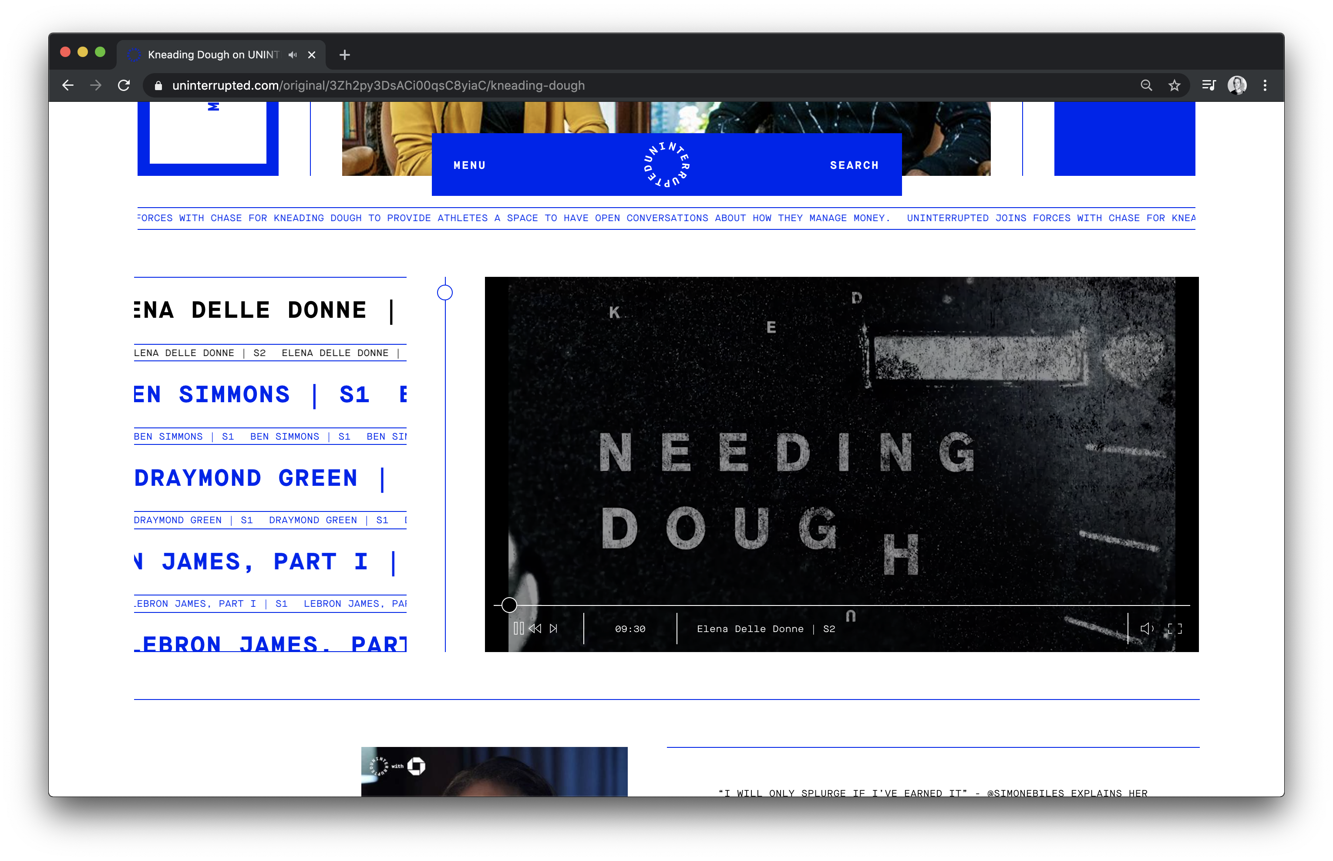The image size is (1333, 861).
Task: Select the James, Part I episode
Action: [x=265, y=562]
